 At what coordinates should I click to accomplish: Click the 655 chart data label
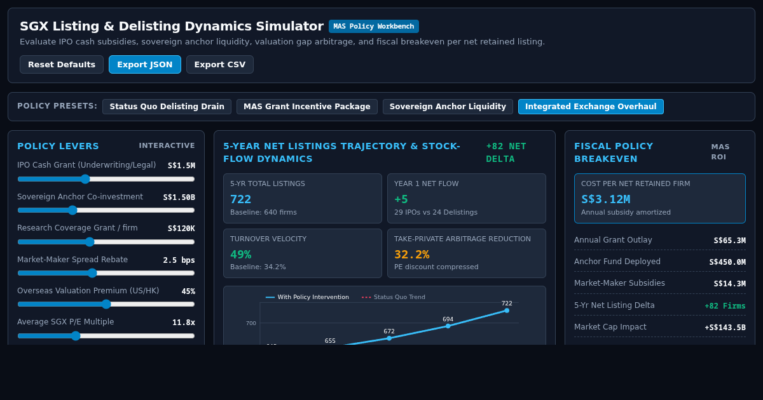coord(330,341)
